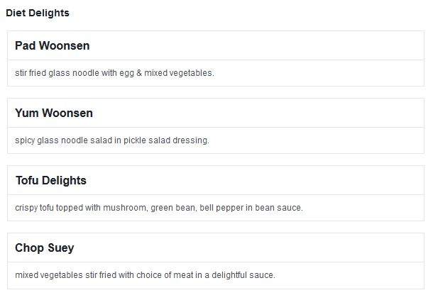Viewport: 433px width, 300px height.
Task: Click the mixed vegetables stir fried description
Action: [145, 275]
